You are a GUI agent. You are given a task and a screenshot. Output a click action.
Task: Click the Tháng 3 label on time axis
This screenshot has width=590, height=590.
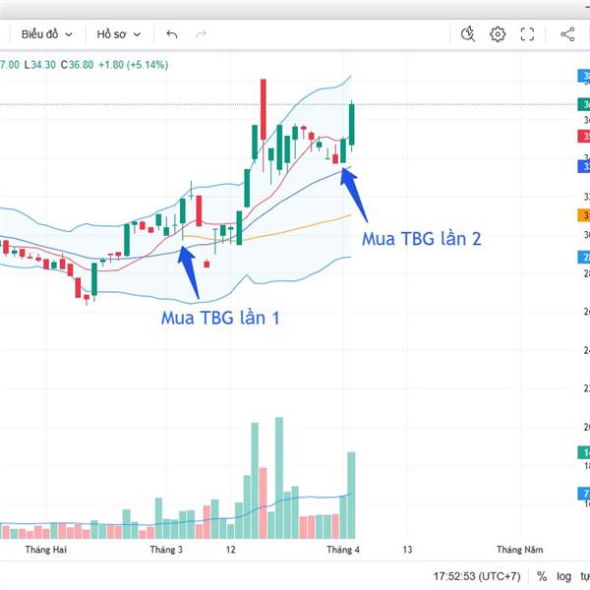coord(166,550)
